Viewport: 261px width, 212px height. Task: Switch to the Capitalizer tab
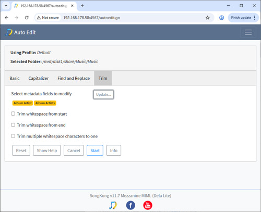point(39,78)
